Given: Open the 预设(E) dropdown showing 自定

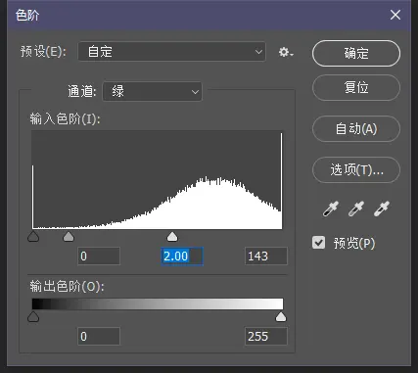Looking at the screenshot, I should point(171,52).
